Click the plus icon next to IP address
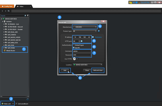This screenshot has height=106, width=162. point(93,37)
